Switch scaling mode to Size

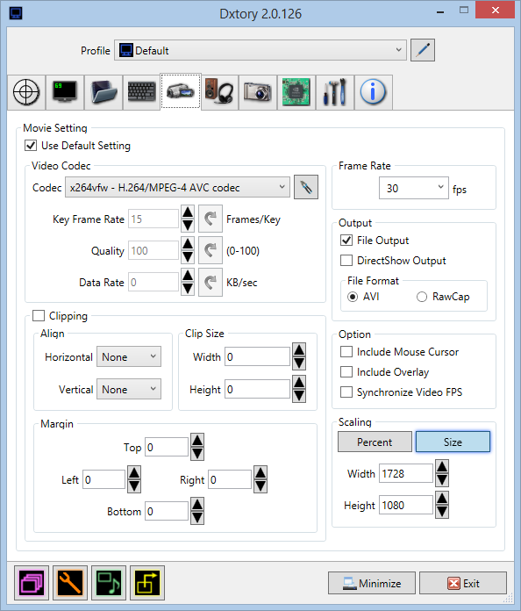(453, 442)
